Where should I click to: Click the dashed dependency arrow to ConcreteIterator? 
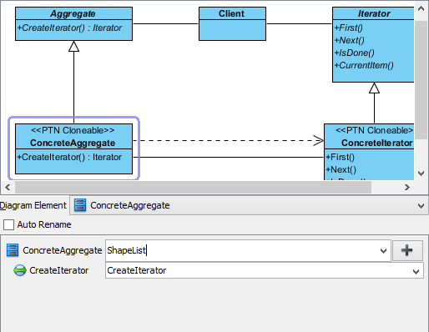[228, 140]
